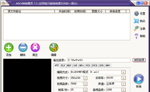Click the 清空 label under the X icon

35,55
